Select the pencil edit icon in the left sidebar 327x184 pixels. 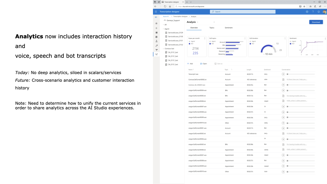click(x=156, y=45)
